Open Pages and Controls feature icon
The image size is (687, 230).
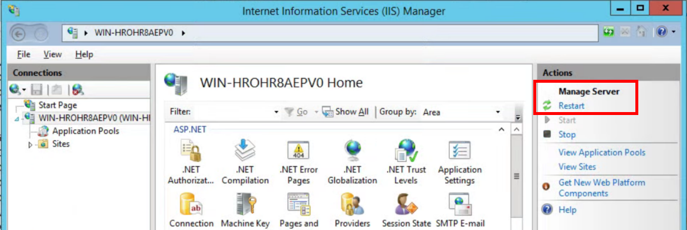pos(299,211)
